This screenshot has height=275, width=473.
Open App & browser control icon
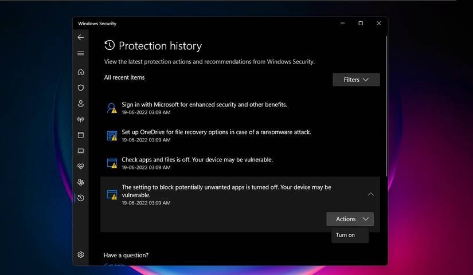click(x=81, y=135)
